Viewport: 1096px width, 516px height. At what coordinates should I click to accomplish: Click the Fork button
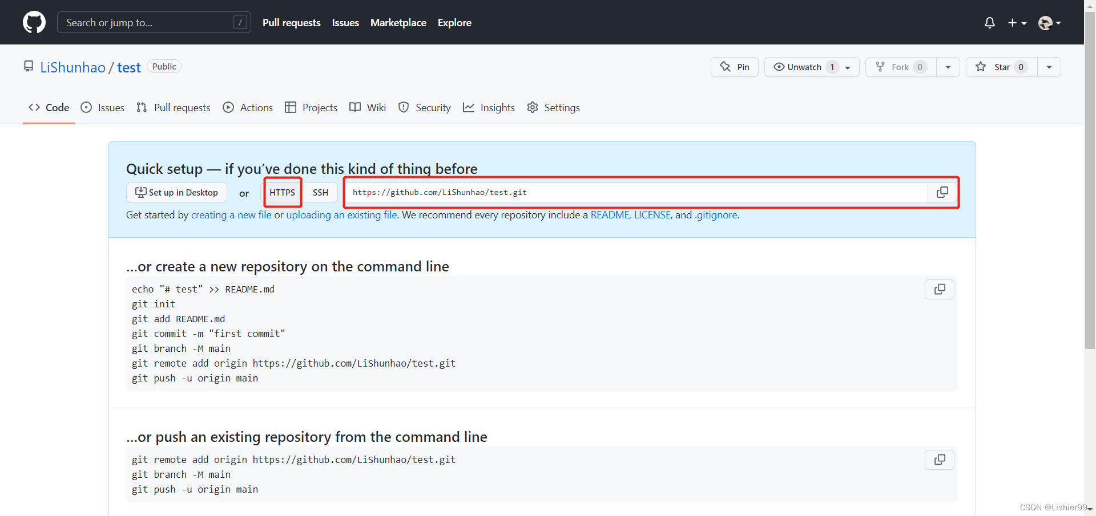pos(901,67)
